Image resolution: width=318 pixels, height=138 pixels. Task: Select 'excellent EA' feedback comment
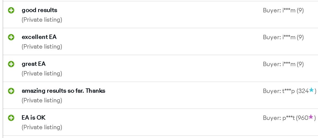point(39,37)
